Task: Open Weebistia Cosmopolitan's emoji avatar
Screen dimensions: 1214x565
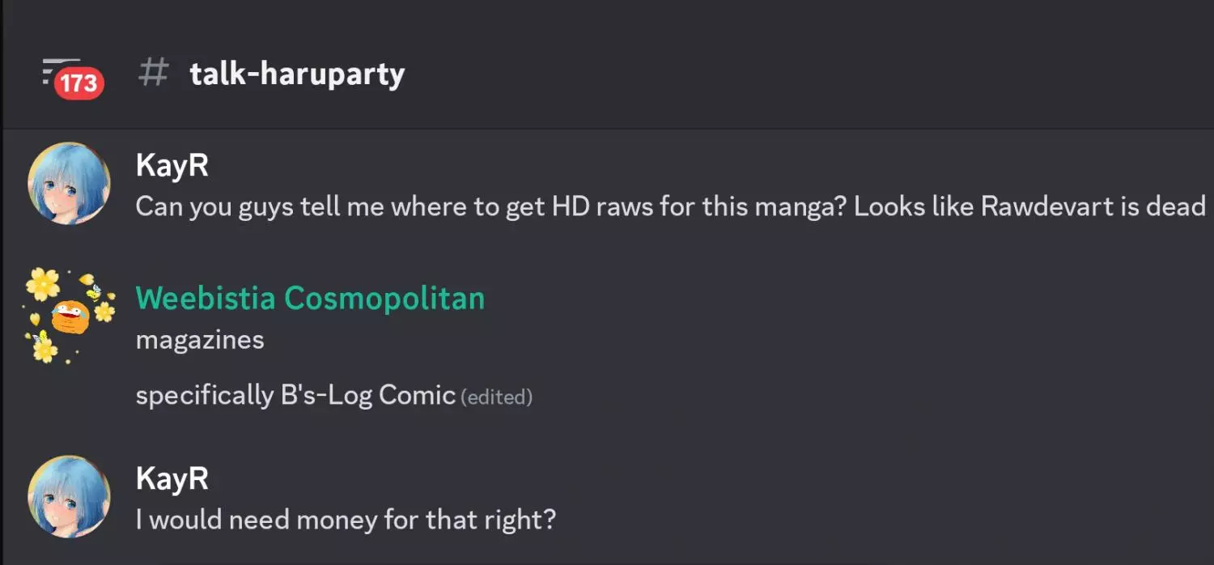Action: coord(70,316)
